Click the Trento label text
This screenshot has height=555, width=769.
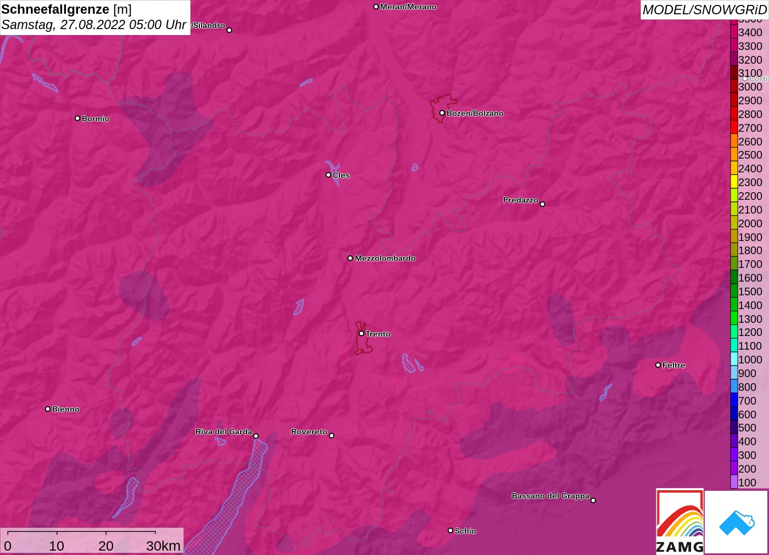tap(378, 334)
